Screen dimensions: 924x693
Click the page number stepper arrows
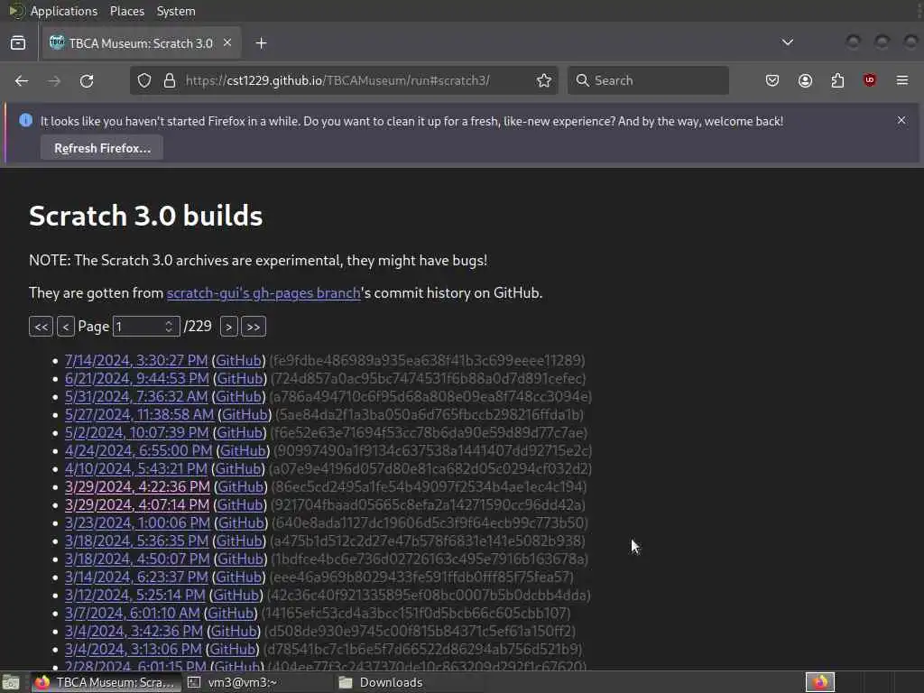169,327
